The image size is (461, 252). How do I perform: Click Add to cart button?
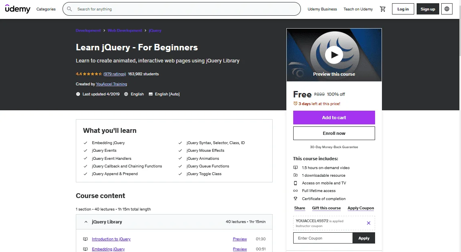pyautogui.click(x=334, y=118)
